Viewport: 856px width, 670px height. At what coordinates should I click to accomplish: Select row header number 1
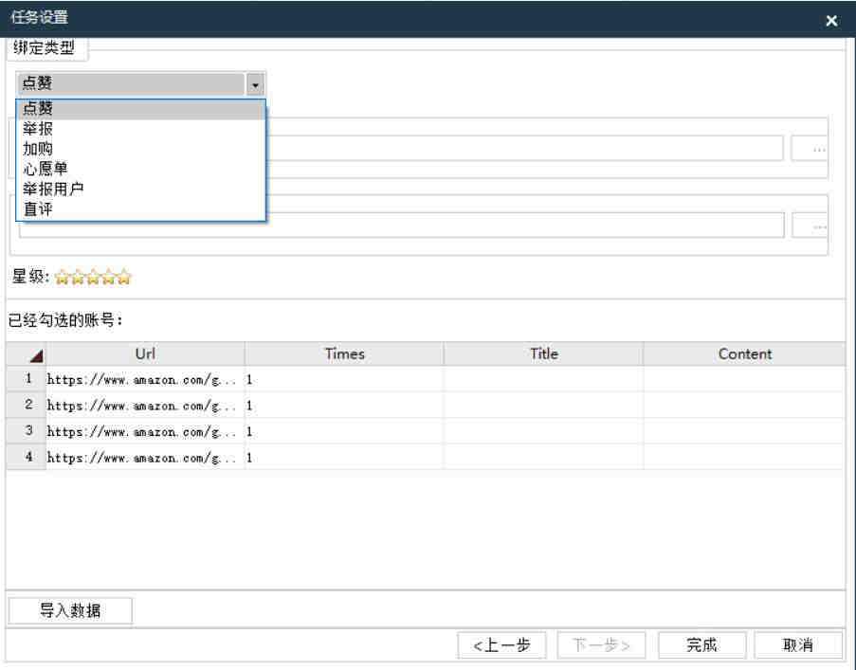[27, 379]
